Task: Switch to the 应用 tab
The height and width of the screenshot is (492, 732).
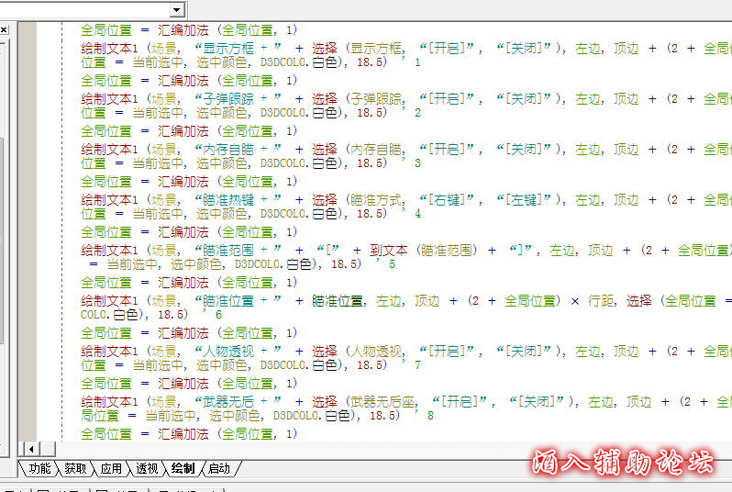Action: [111, 469]
